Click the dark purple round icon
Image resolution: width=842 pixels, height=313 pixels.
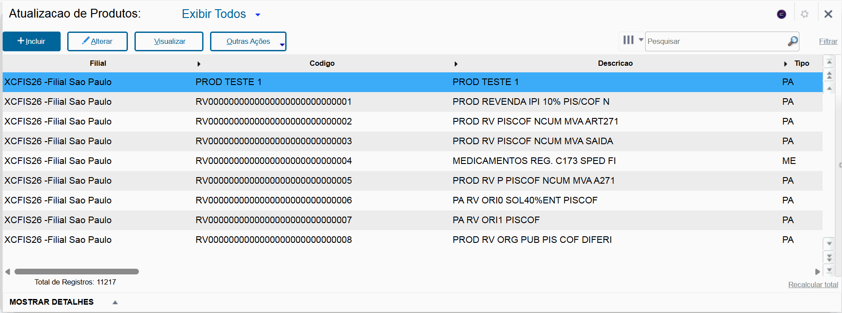coord(781,14)
